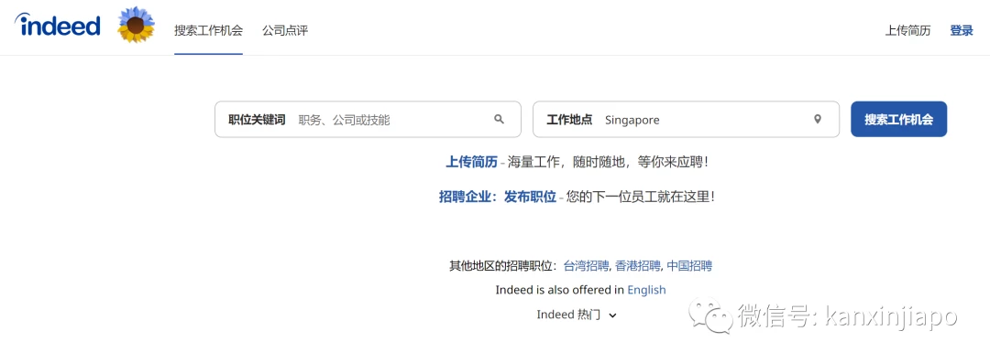This screenshot has width=990, height=363.
Task: Open the 香港招聘 link
Action: point(638,266)
